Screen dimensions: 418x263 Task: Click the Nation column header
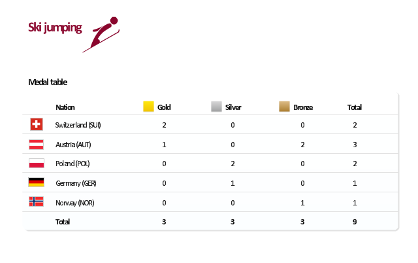point(65,107)
